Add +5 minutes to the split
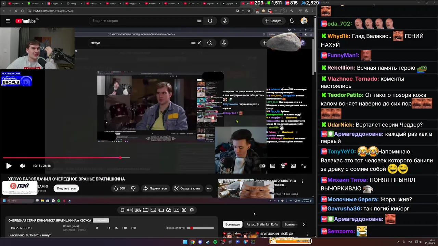This screenshot has width=438, height=246. coord(116,228)
